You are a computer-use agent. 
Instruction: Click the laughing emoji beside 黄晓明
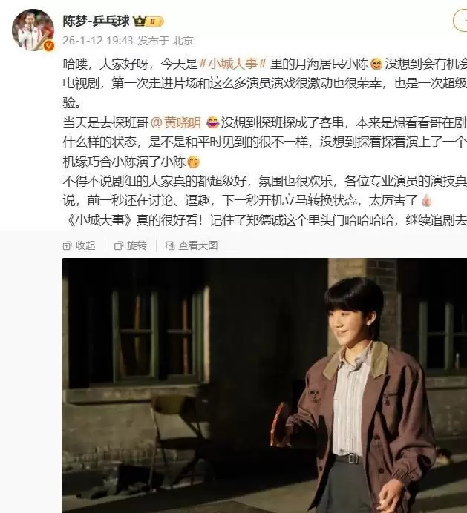pos(213,122)
